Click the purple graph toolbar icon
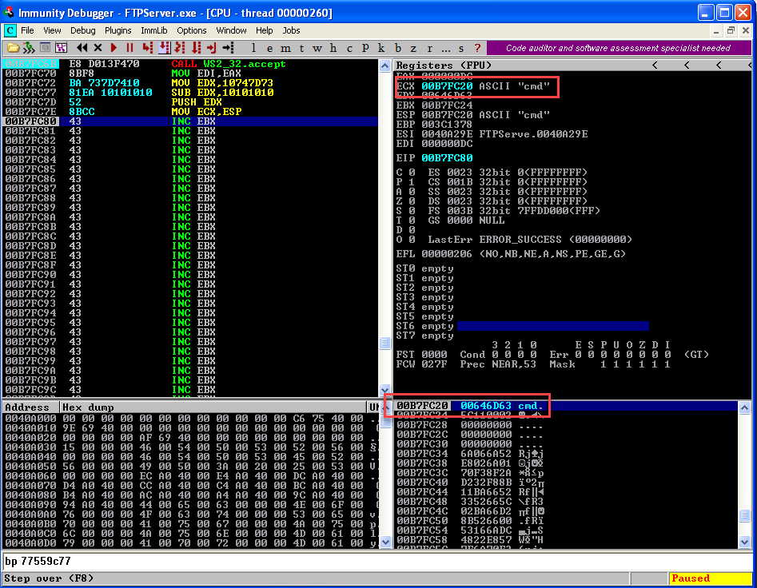 (x=61, y=48)
